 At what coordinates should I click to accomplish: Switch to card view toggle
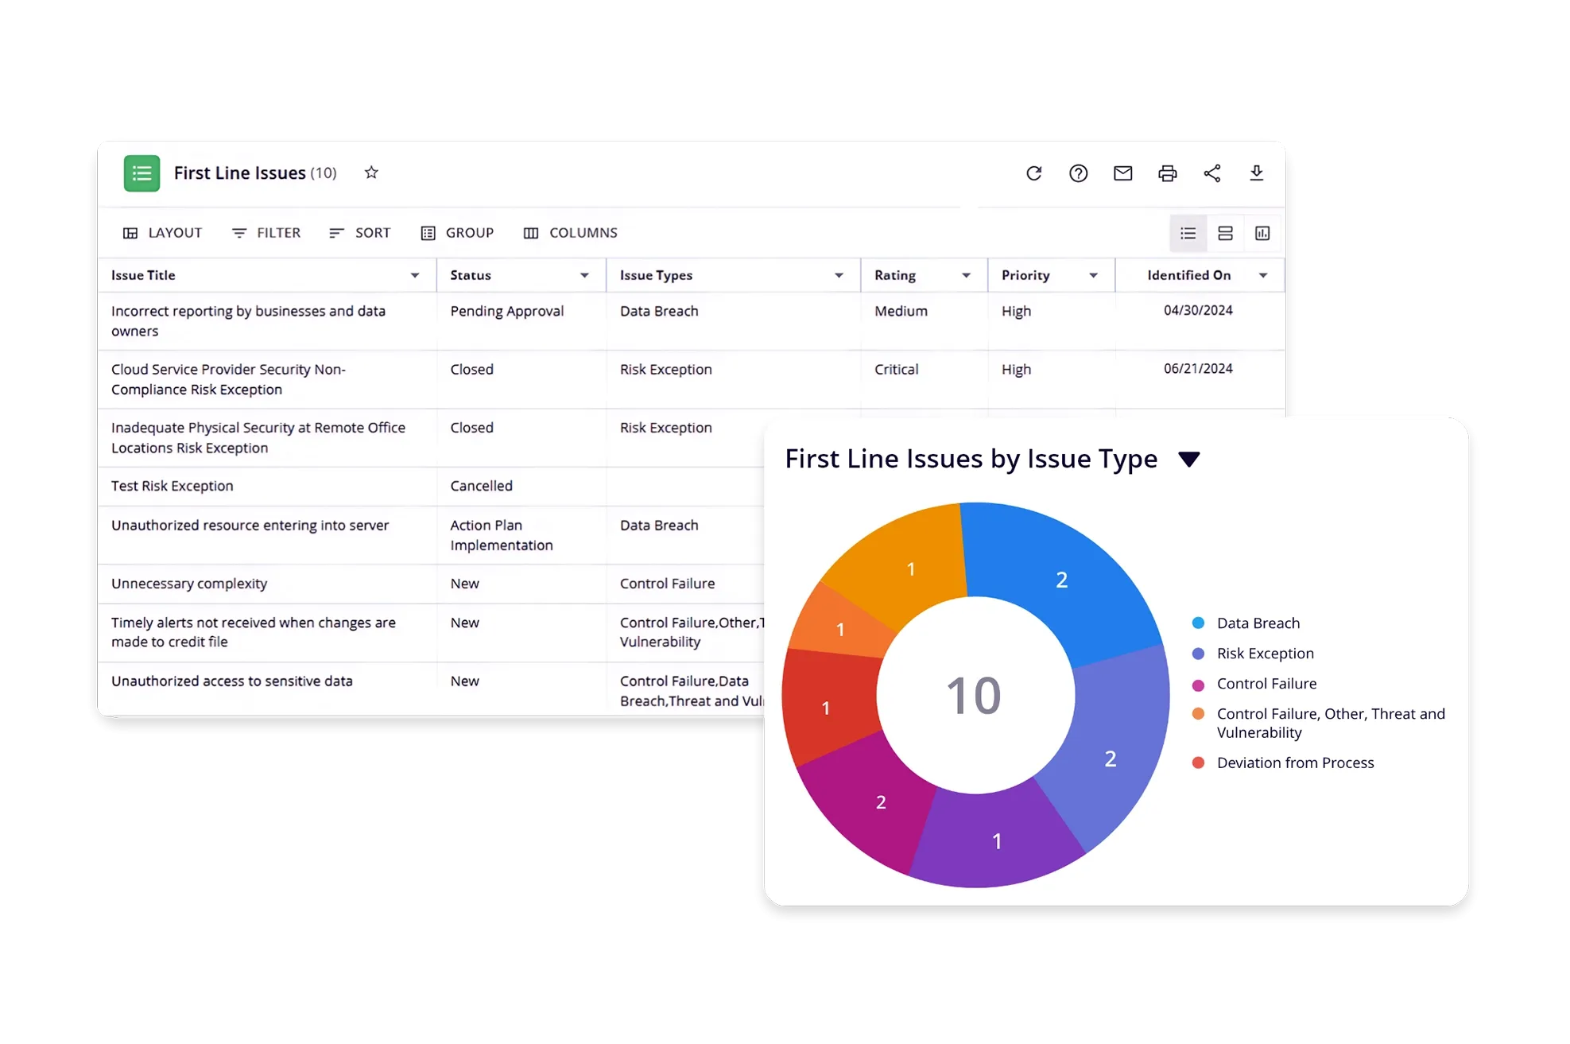pos(1225,233)
